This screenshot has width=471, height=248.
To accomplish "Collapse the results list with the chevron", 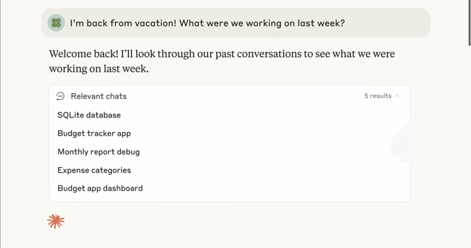I will (x=397, y=96).
